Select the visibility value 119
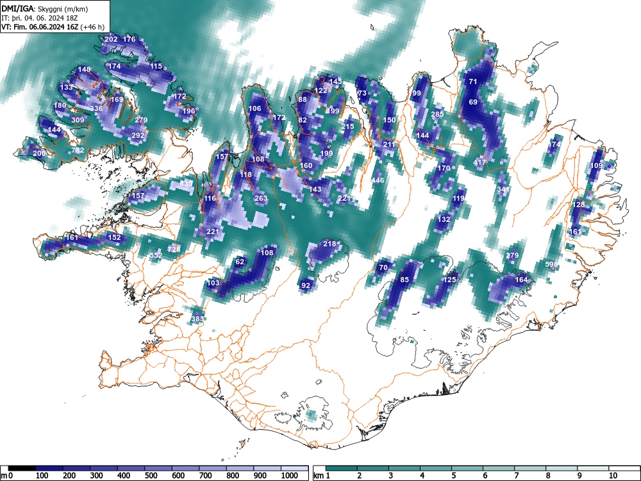The width and height of the screenshot is (641, 481). pos(458,198)
